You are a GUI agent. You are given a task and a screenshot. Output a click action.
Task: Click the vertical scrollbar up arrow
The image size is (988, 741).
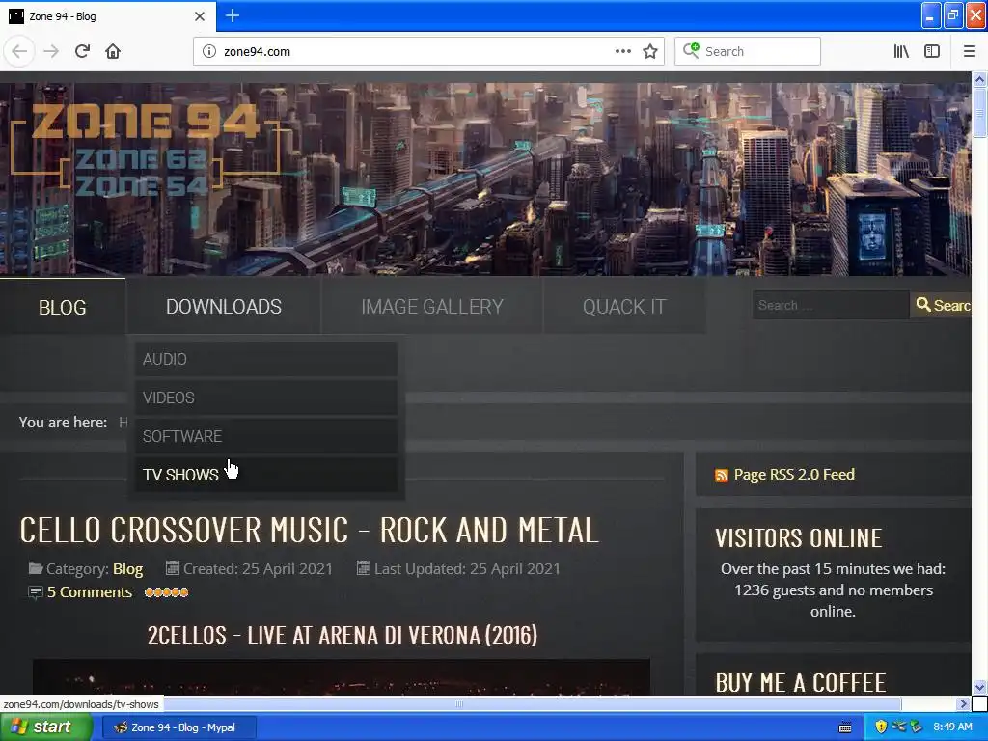(979, 79)
